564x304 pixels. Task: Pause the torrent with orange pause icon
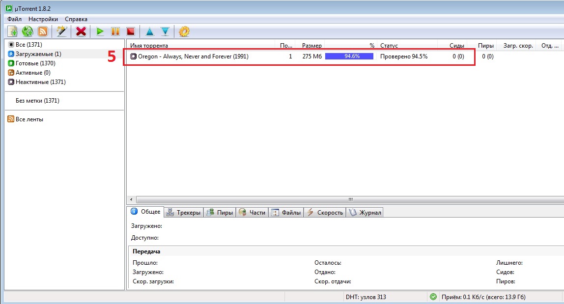[x=115, y=31]
